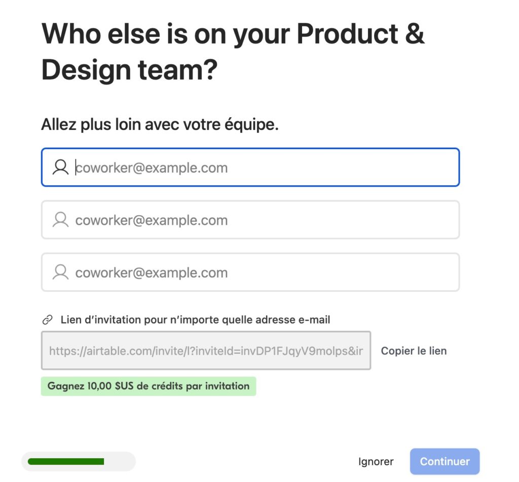Select the person silhouette icon beside the focused input

point(60,167)
